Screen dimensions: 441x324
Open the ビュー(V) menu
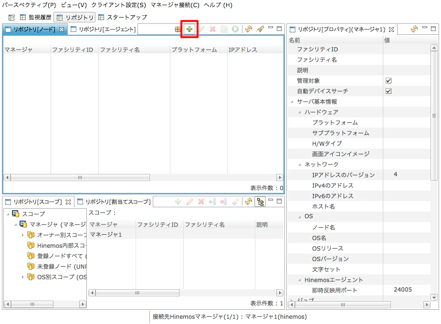74,5
